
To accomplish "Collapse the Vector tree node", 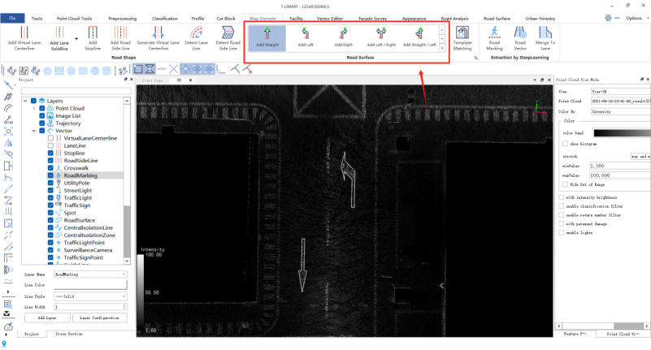I will [x=34, y=131].
